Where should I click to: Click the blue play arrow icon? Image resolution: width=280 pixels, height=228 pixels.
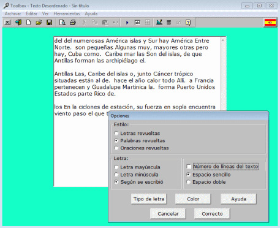pyautogui.click(x=127, y=23)
